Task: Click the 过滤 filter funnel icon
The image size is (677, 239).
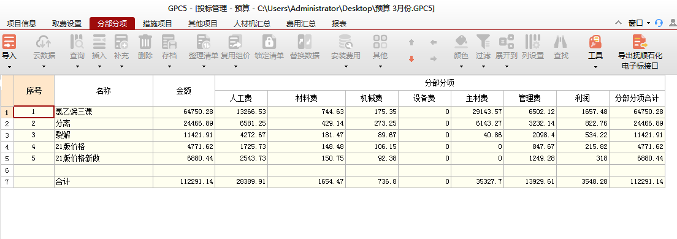Action: pos(483,42)
